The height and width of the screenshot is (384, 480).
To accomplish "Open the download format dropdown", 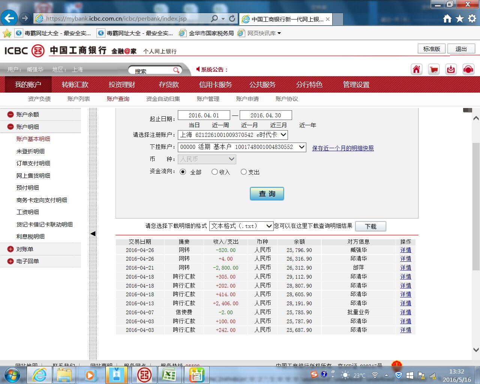I will click(241, 226).
